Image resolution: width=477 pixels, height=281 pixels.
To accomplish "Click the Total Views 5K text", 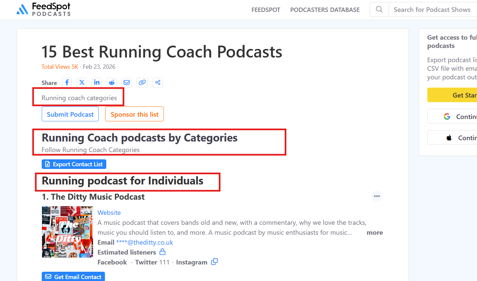I will pos(60,67).
